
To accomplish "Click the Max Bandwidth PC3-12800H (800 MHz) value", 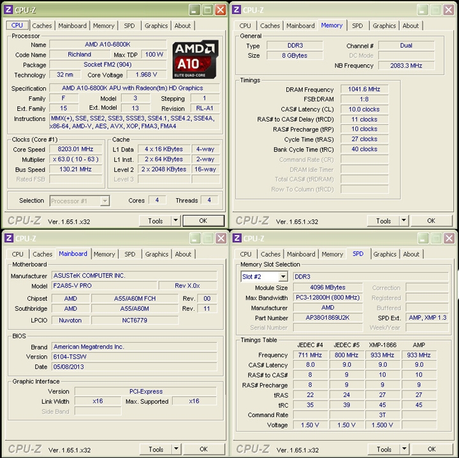I will point(328,297).
